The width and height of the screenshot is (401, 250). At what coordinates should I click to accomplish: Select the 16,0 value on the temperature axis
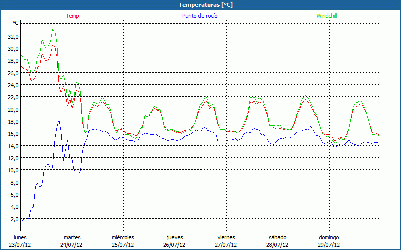12,133
